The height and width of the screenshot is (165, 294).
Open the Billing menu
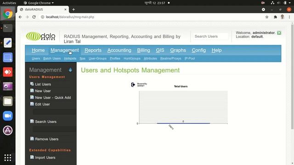[143, 50]
